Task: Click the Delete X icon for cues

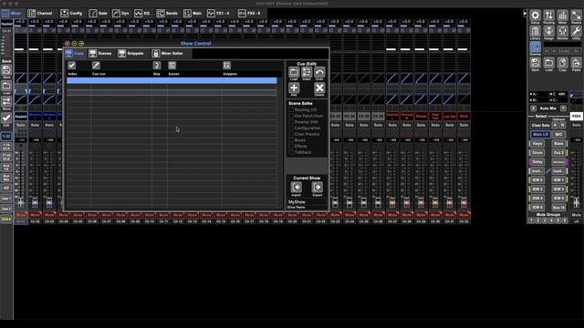Action: coord(319,88)
